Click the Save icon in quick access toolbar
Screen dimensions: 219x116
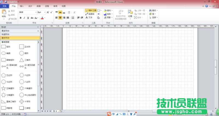pyautogui.click(x=6, y=2)
